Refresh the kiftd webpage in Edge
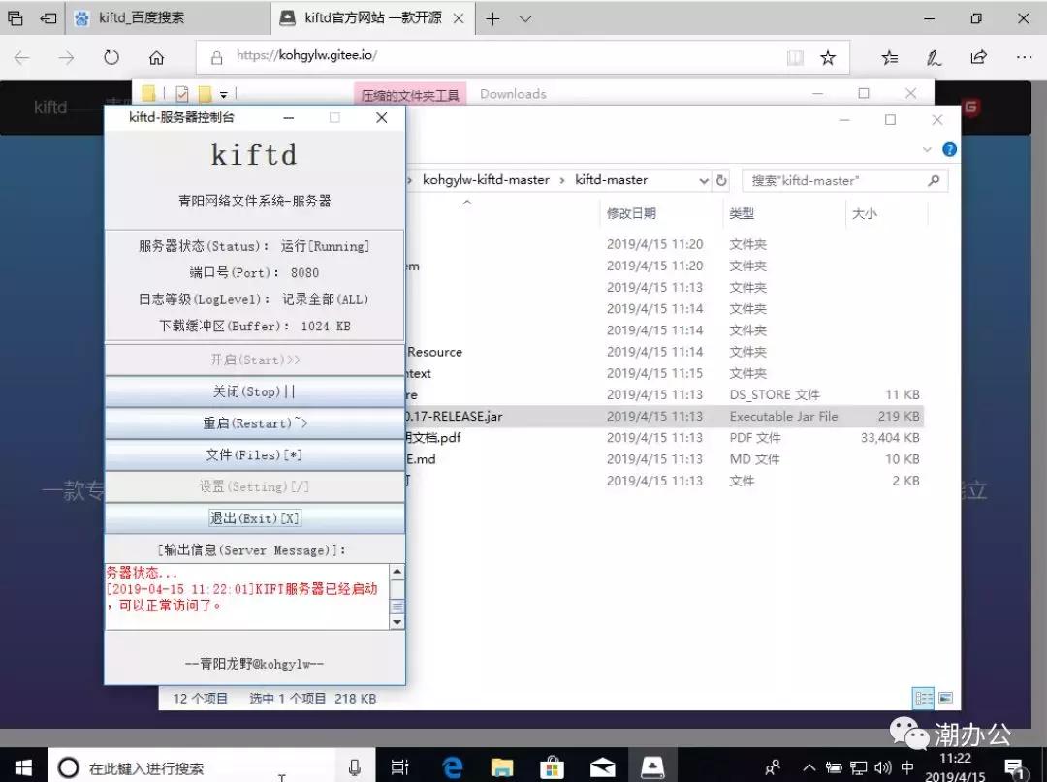This screenshot has width=1047, height=782. tap(109, 58)
